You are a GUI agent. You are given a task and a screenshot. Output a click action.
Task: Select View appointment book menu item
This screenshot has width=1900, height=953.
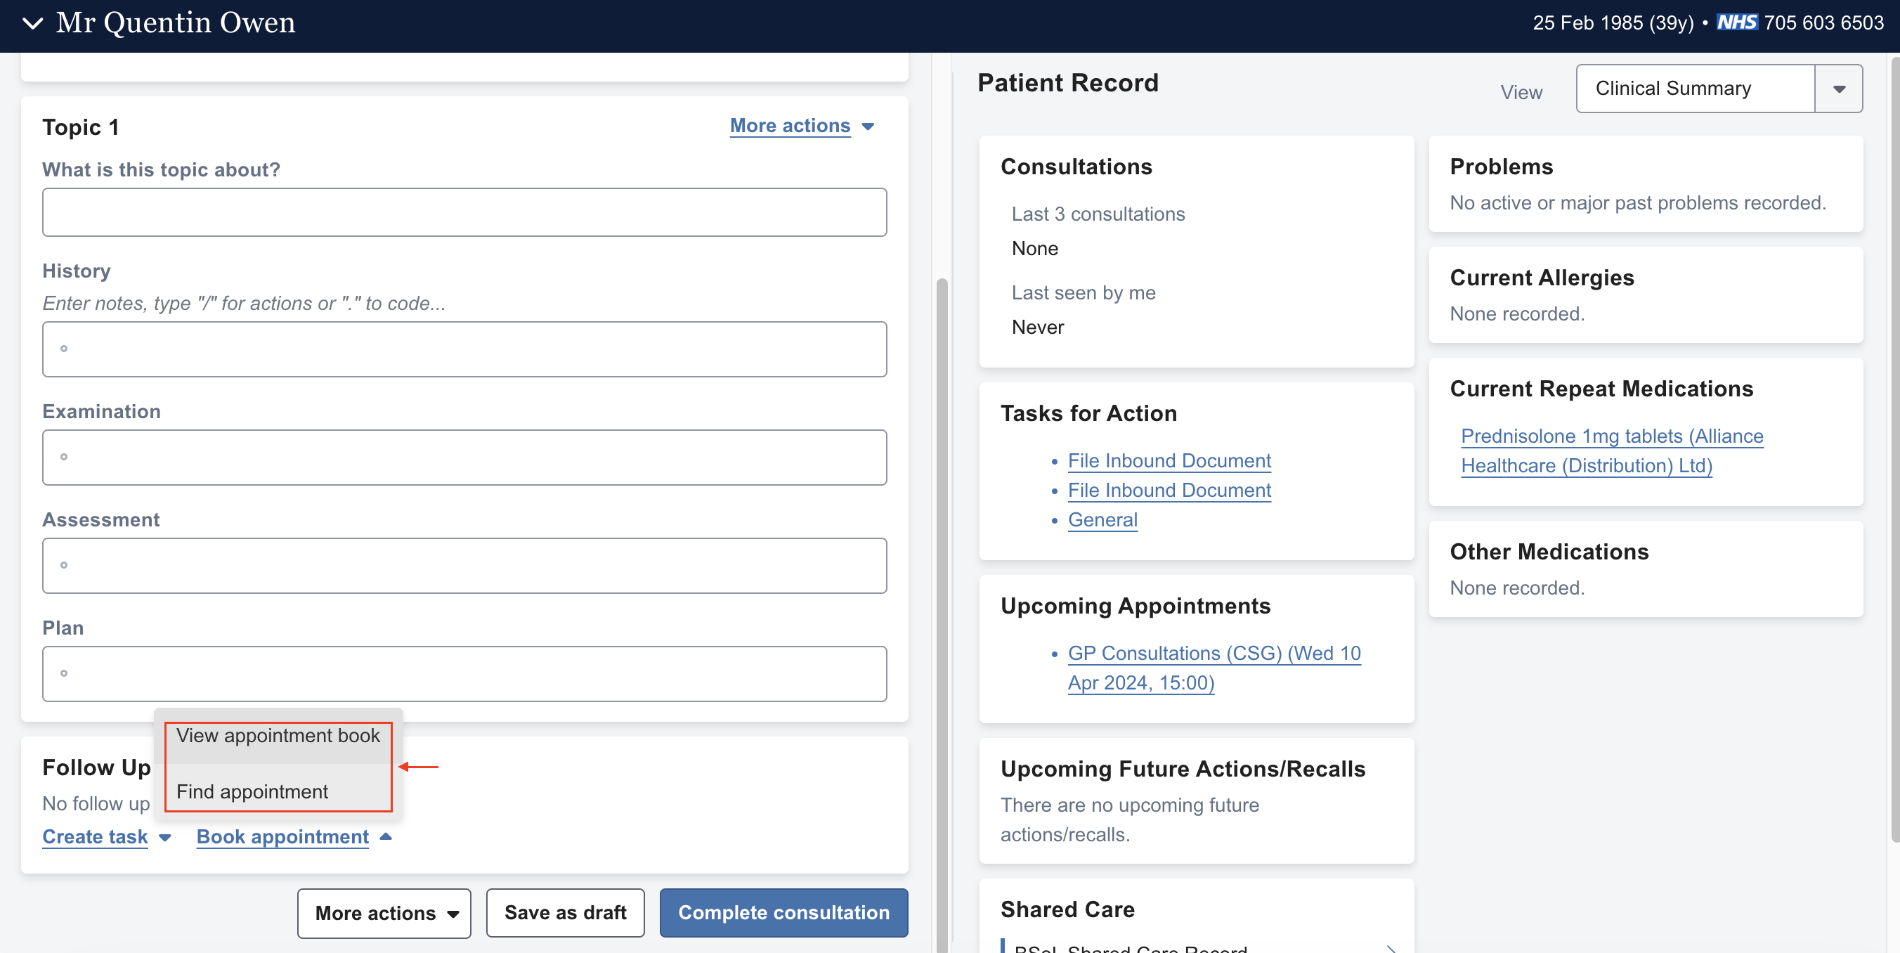click(278, 736)
